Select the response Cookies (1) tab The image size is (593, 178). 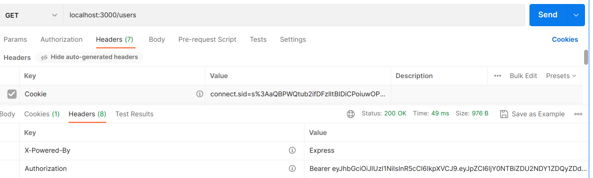pos(42,114)
